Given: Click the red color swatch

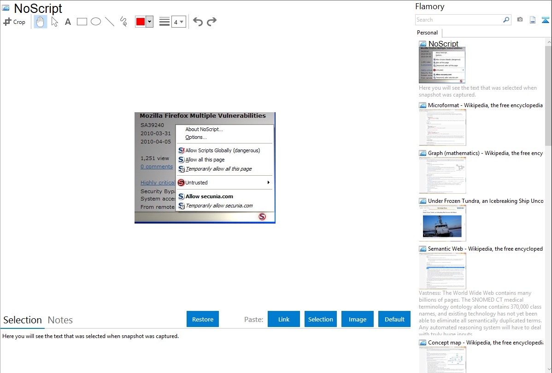Looking at the screenshot, I should (x=141, y=22).
